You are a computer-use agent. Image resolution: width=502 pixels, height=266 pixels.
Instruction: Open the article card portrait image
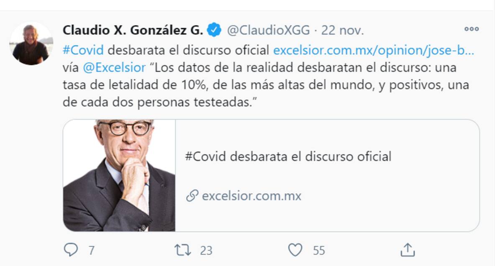tap(119, 176)
